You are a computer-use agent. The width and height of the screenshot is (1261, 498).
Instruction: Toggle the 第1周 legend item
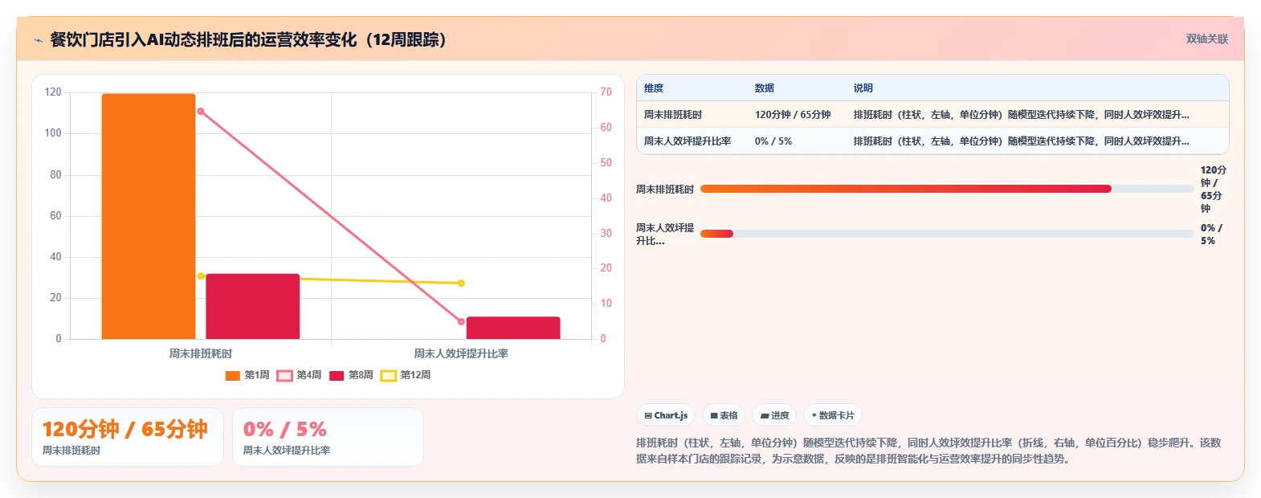tap(247, 375)
